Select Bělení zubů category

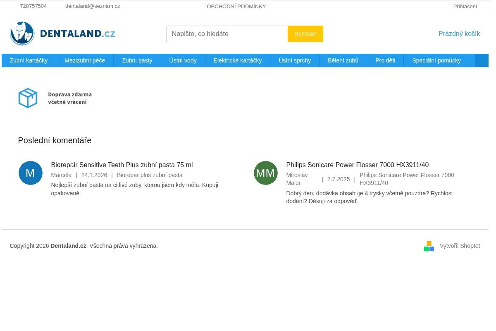point(343,60)
